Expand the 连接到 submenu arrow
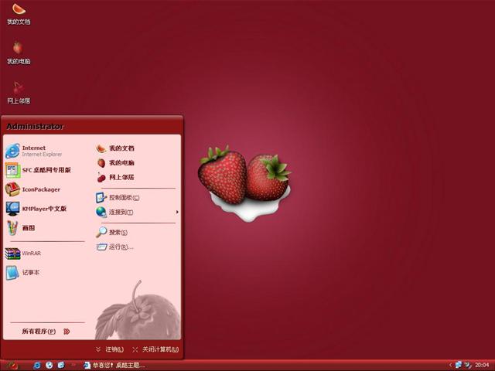 [177, 212]
